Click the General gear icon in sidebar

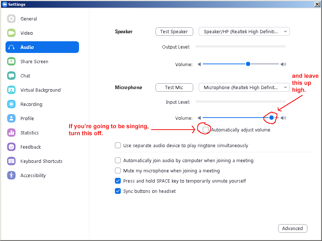11,19
